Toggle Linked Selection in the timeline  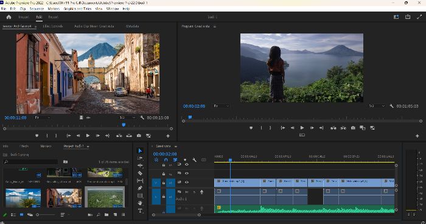pos(175,160)
